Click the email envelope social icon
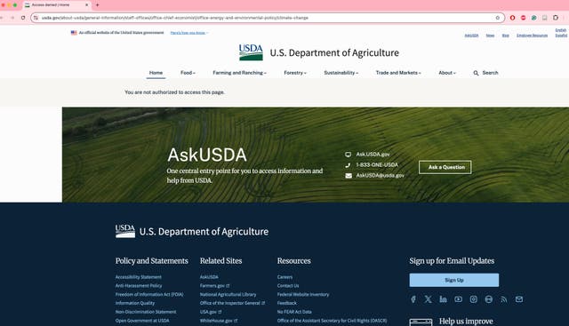This screenshot has height=326, width=569. [519, 299]
